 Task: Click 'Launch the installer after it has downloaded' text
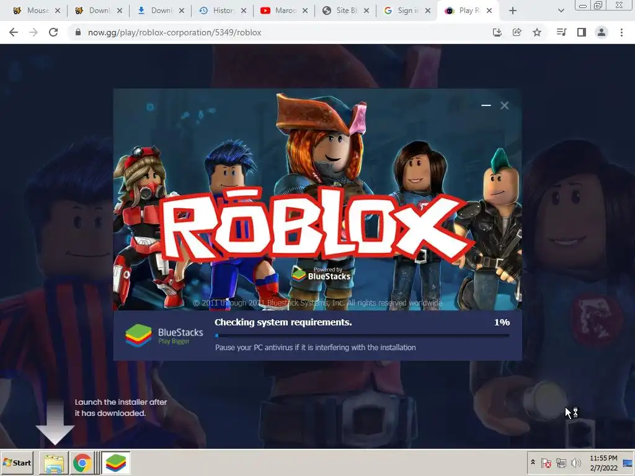121,408
